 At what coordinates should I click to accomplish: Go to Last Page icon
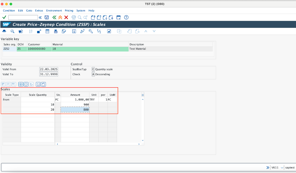(x=111, y=18)
